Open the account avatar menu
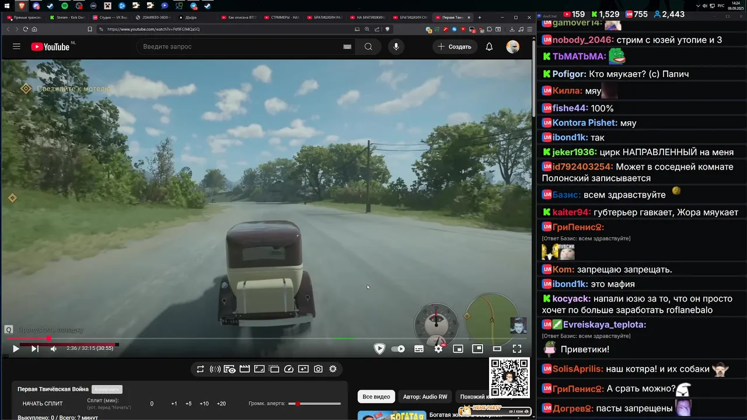Viewport: 747px width, 420px height. 513,47
